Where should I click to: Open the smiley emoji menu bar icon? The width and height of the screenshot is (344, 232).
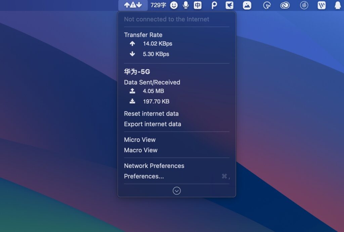pyautogui.click(x=174, y=5)
